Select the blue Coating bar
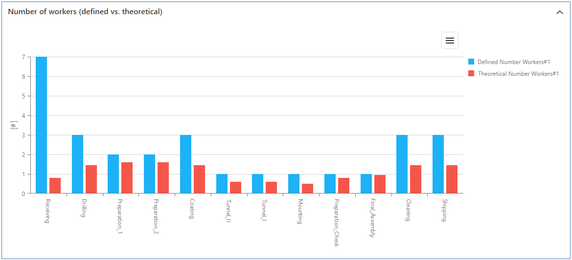572x260 pixels. point(185,164)
